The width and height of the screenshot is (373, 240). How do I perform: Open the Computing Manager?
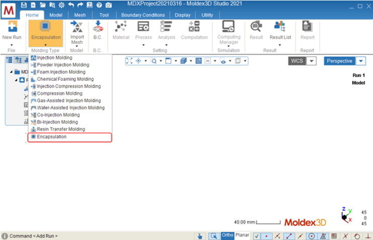229,33
